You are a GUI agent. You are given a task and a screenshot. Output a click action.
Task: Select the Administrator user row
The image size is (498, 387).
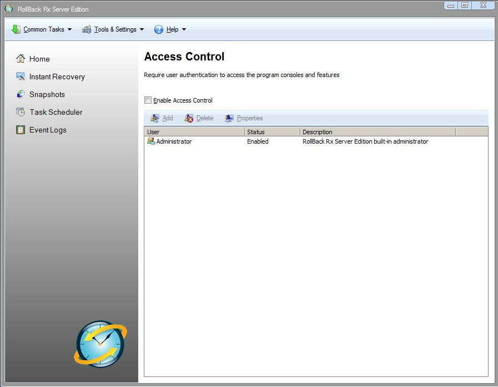point(316,141)
